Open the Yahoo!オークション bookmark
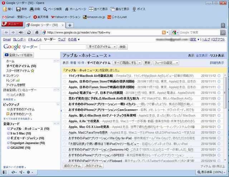The height and width of the screenshot is (177, 229). [x=66, y=17]
